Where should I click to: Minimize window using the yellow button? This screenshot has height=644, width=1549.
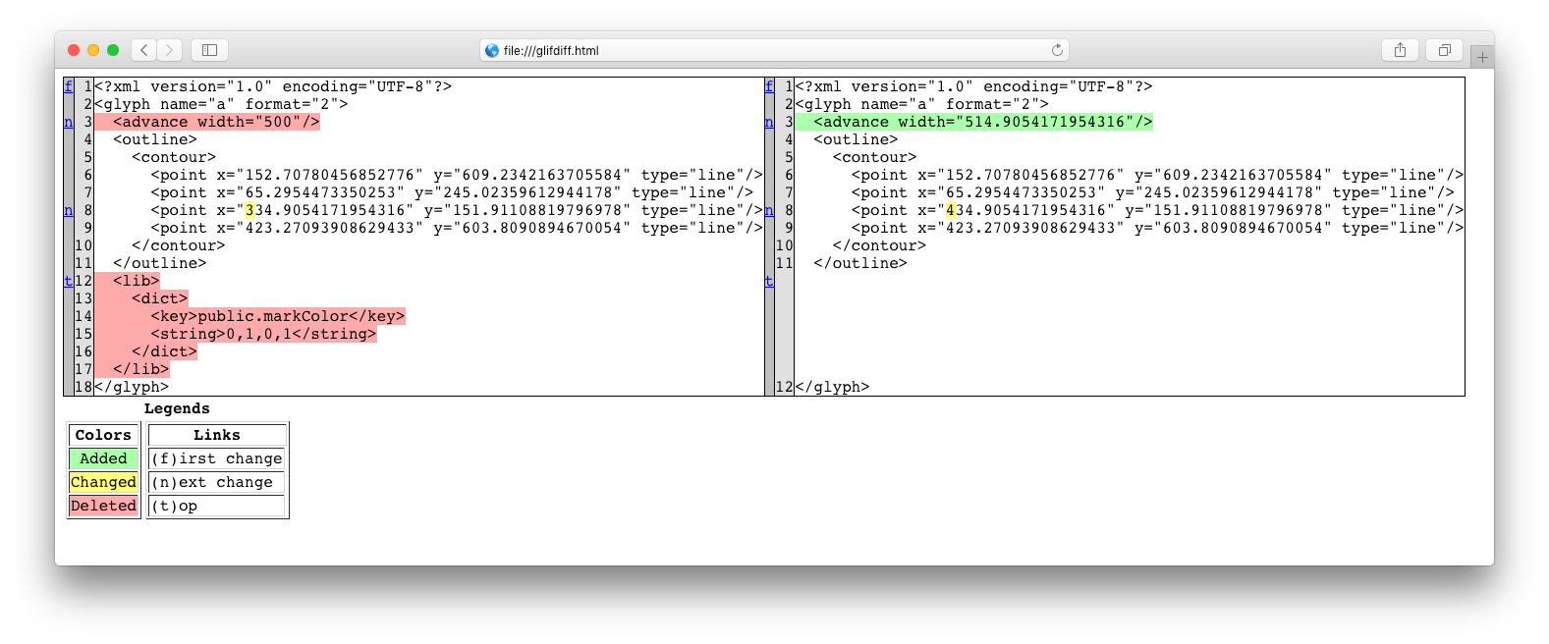click(x=93, y=50)
